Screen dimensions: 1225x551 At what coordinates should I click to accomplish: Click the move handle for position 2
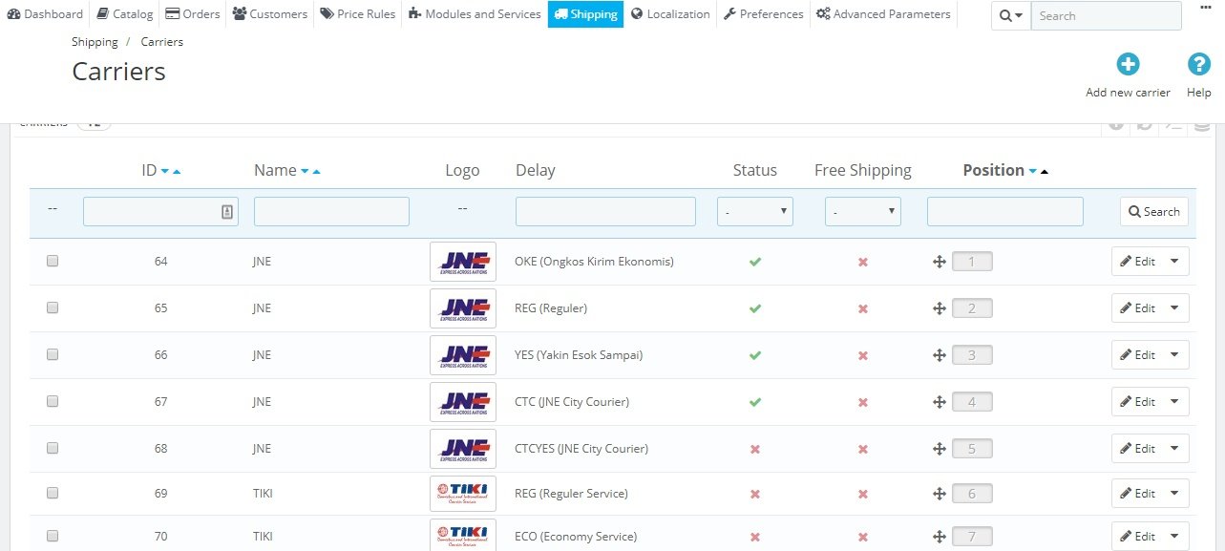(940, 308)
